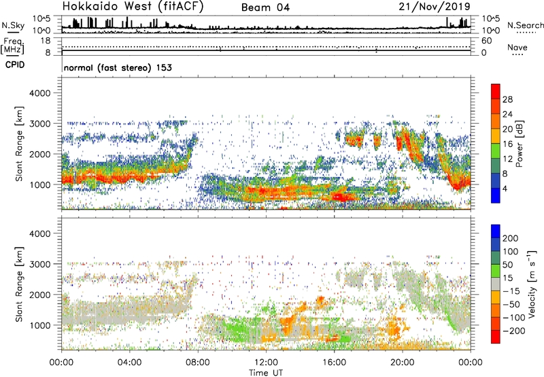Click the "12:00" time tick label

click(x=266, y=363)
